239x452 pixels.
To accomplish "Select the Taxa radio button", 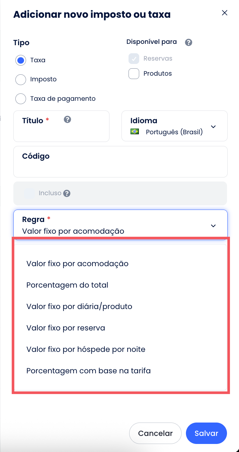I will [x=21, y=60].
